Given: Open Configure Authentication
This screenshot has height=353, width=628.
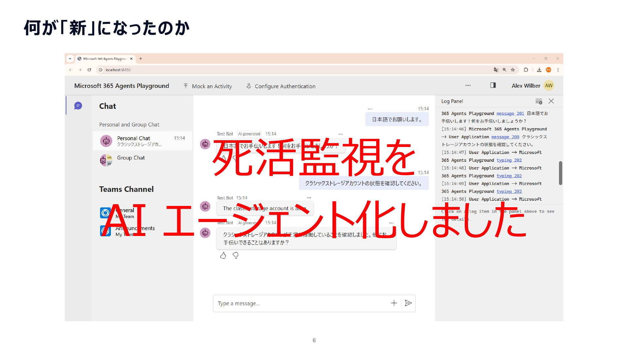Looking at the screenshot, I should click(x=281, y=86).
